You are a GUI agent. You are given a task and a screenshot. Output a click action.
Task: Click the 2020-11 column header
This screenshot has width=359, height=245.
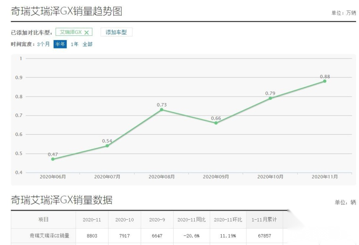point(92,220)
